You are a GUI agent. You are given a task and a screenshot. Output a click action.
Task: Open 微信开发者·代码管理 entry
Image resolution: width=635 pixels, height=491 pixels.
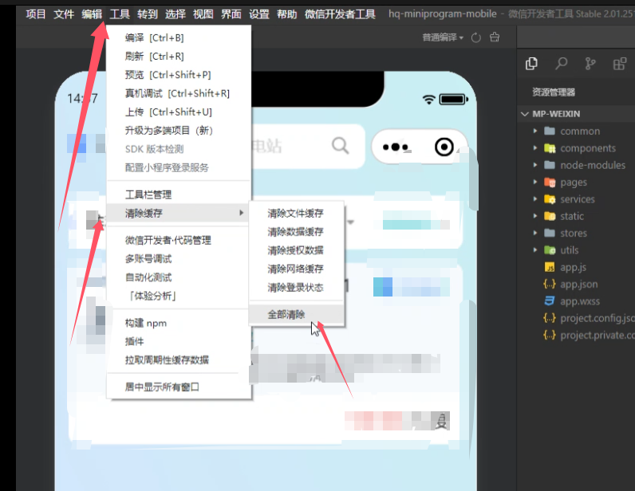[179, 241]
